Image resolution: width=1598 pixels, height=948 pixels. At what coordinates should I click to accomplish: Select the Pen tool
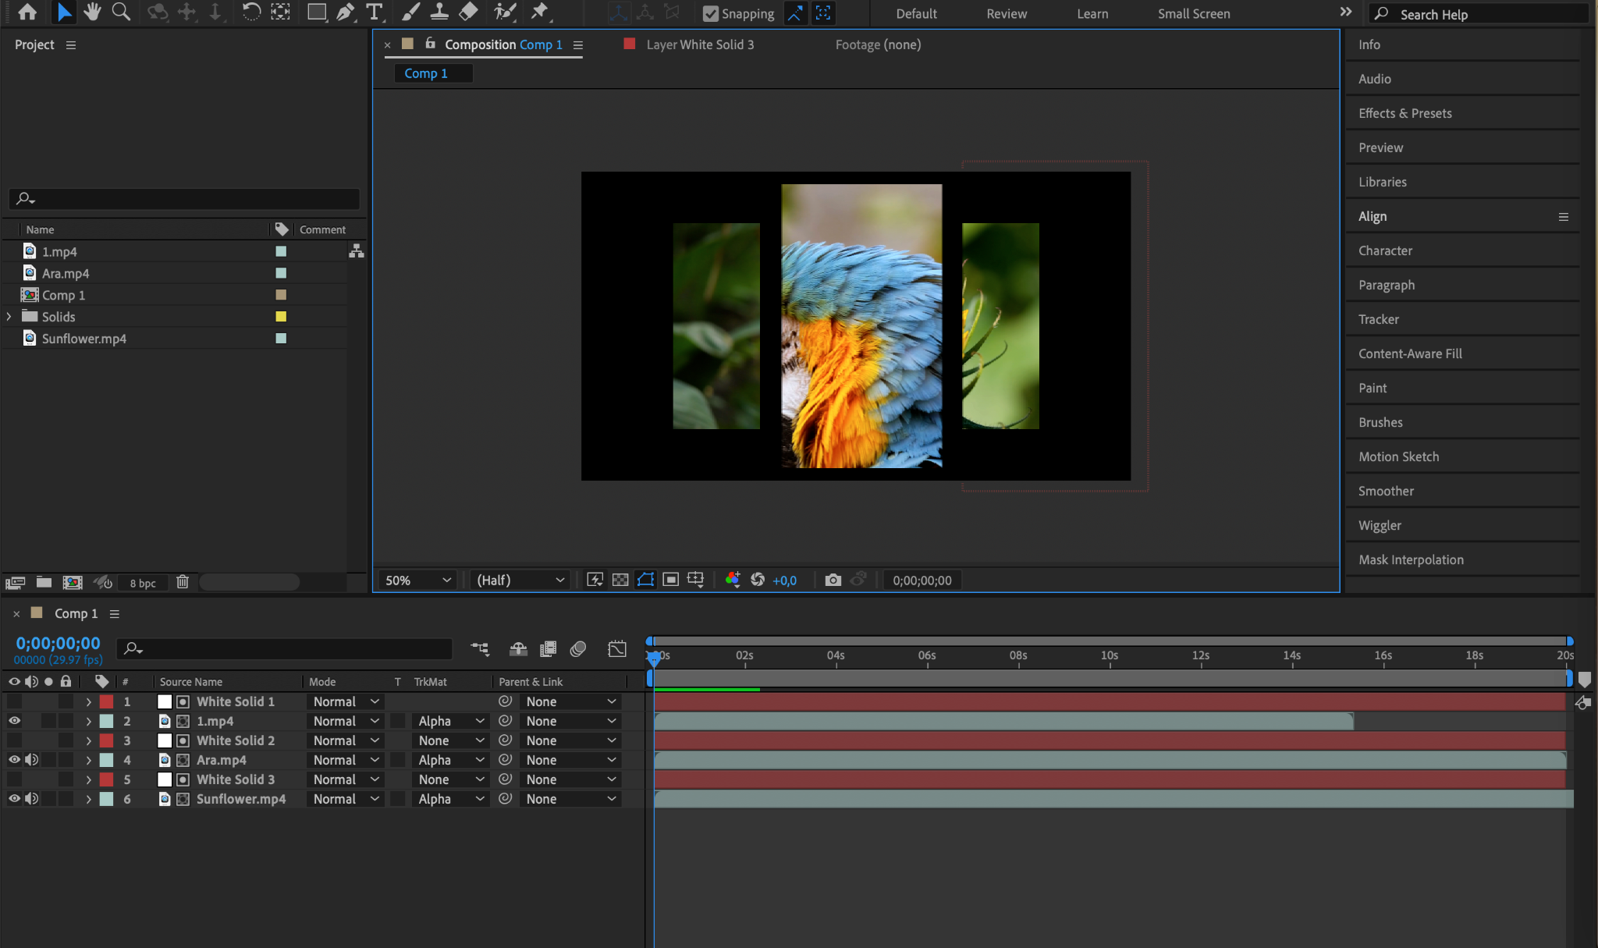345,12
